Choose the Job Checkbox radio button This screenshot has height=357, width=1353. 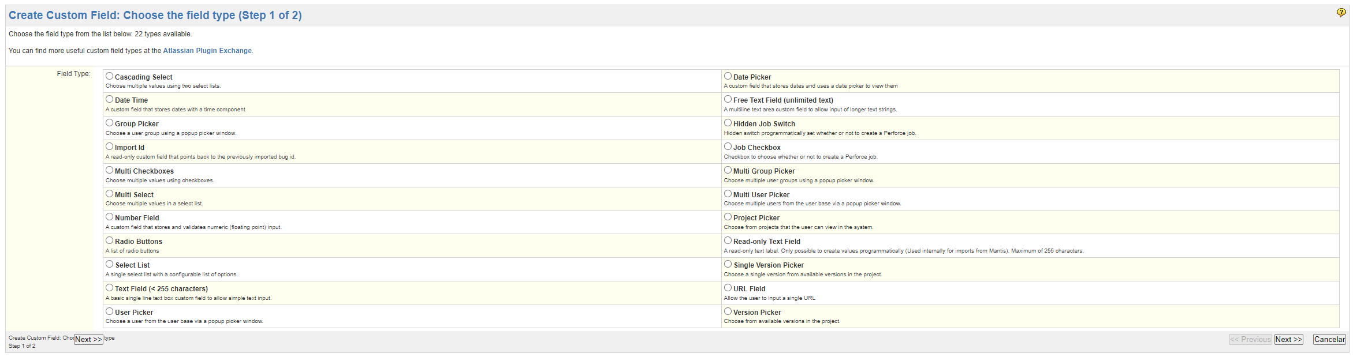tap(728, 146)
